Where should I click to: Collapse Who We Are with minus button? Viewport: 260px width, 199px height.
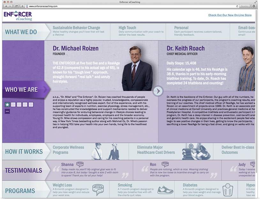pos(7,111)
